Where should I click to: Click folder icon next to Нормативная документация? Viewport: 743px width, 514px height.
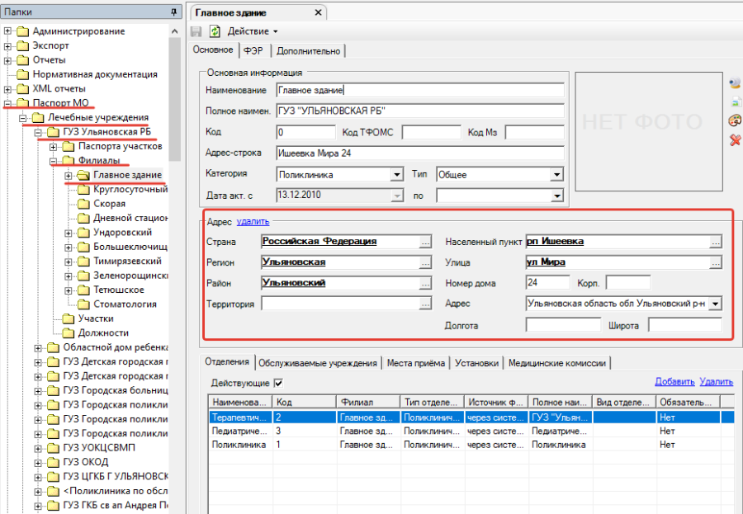click(x=22, y=74)
